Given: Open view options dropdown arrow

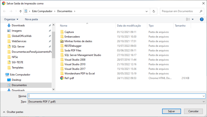Looking at the screenshot, I should (193, 19).
